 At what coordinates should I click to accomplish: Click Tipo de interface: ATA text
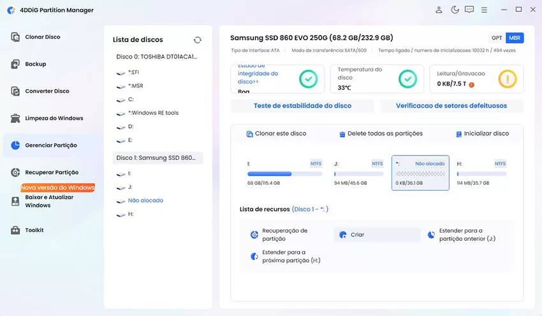click(x=255, y=50)
